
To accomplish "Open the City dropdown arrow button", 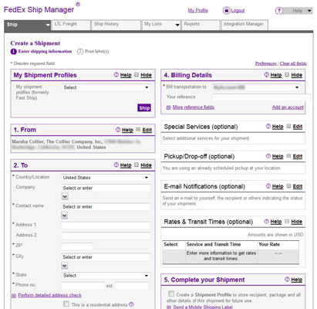I will [x=65, y=266].
